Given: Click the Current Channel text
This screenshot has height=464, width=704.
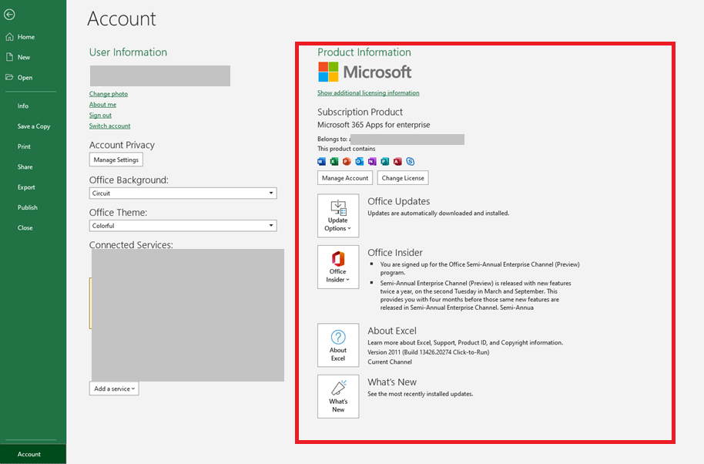Looking at the screenshot, I should pos(390,362).
